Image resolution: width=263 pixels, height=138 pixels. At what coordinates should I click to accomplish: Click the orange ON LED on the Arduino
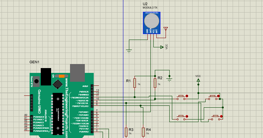[x=61, y=76]
